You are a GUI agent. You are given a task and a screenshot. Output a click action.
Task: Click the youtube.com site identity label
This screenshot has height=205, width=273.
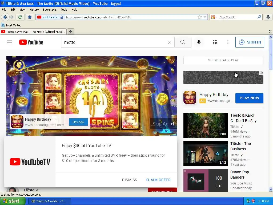point(50,17)
